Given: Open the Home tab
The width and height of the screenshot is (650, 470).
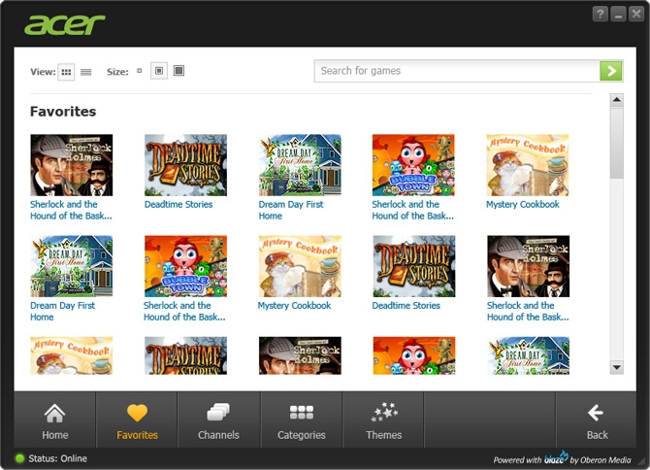Looking at the screenshot, I should point(54,420).
